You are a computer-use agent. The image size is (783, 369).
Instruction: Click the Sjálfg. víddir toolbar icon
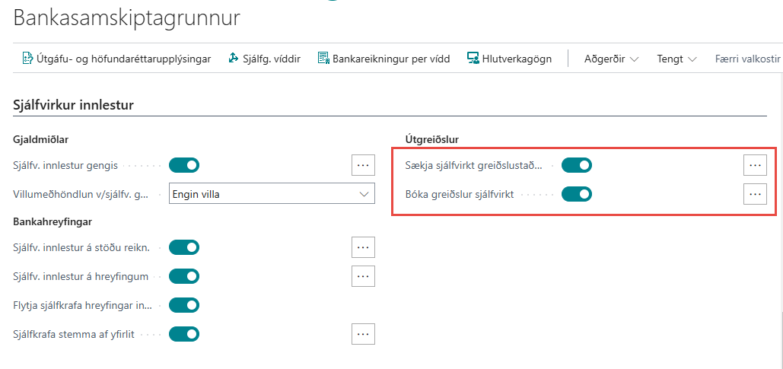[234, 59]
